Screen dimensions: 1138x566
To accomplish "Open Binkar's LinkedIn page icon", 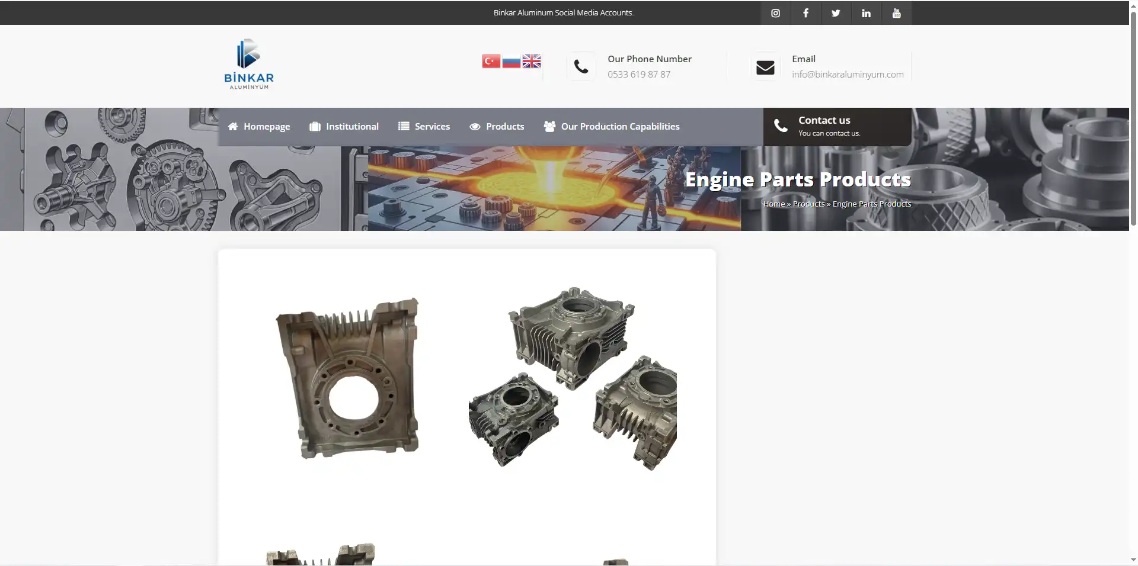I will [x=866, y=13].
